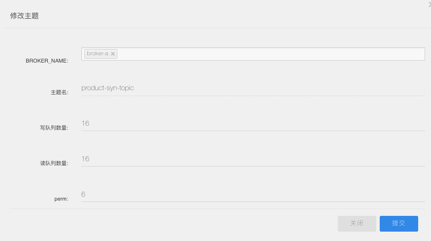Viewport: 431px width, 241px height.
Task: Click the 主题名: label
Action: point(59,92)
